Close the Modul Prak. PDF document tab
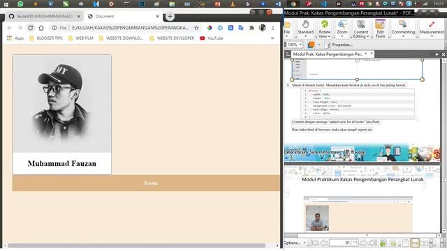 pos(372,54)
